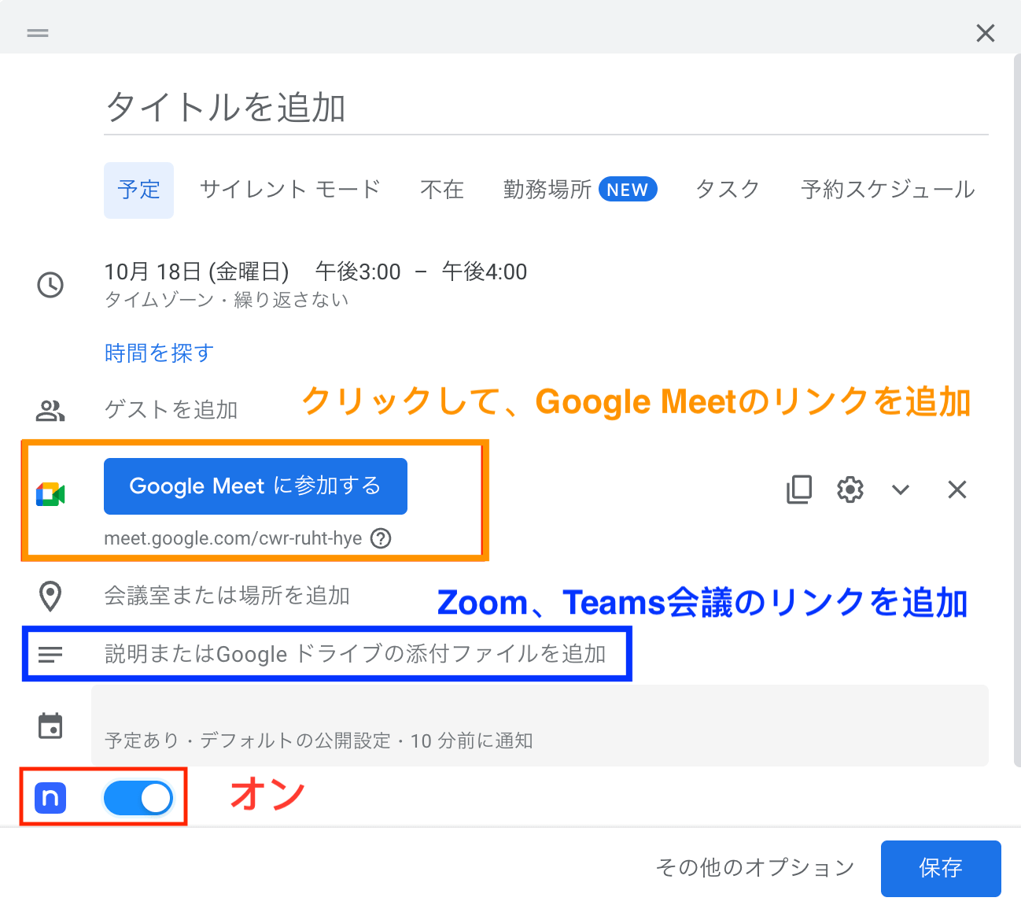Open その他のオプション
Screen dimensions: 1021x905
point(755,868)
